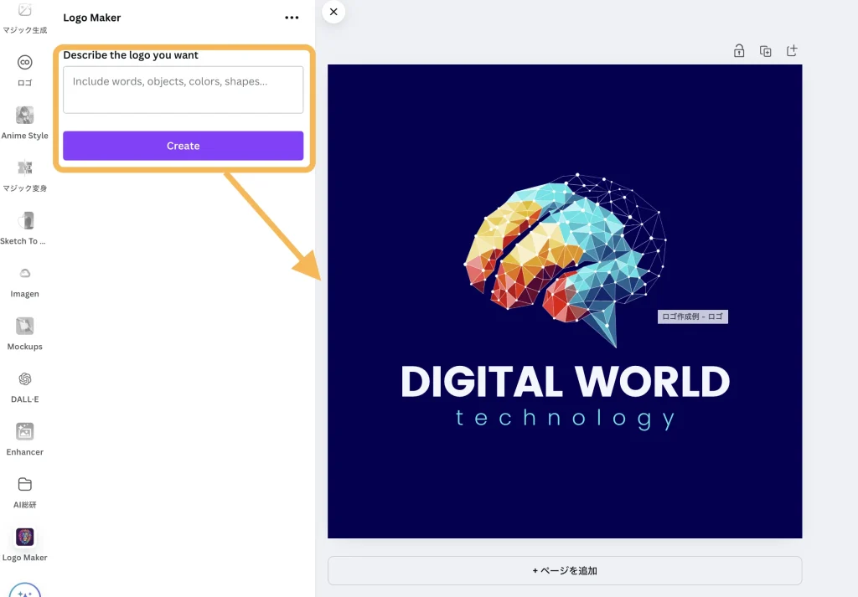Image resolution: width=858 pixels, height=597 pixels.
Task: Select the Logo Maker app icon
Action: click(x=25, y=538)
